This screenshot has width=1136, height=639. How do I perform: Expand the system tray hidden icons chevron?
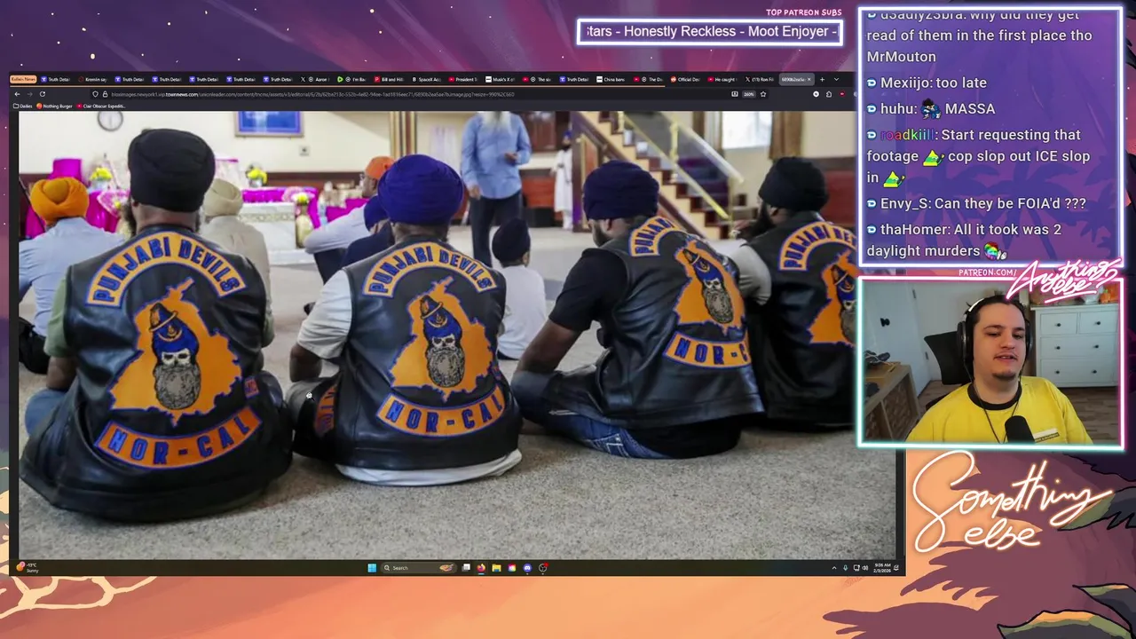coord(834,568)
